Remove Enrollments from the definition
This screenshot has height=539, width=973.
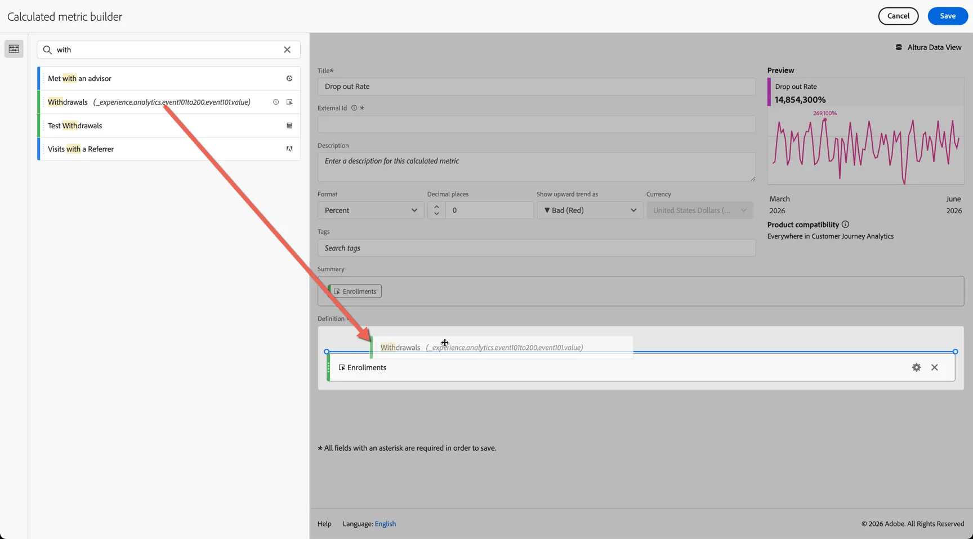point(935,367)
